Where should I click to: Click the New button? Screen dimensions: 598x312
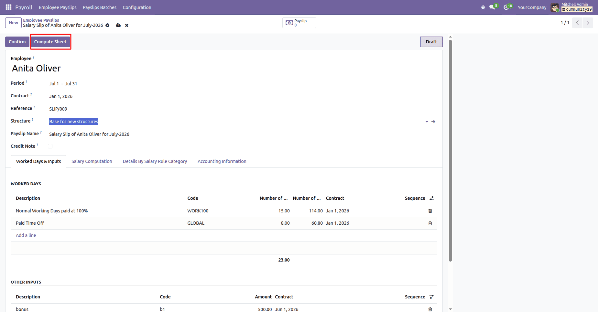click(13, 23)
